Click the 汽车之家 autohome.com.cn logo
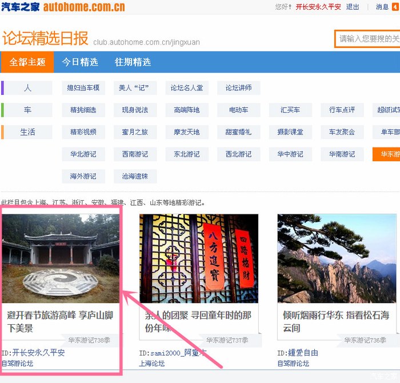 63,7
